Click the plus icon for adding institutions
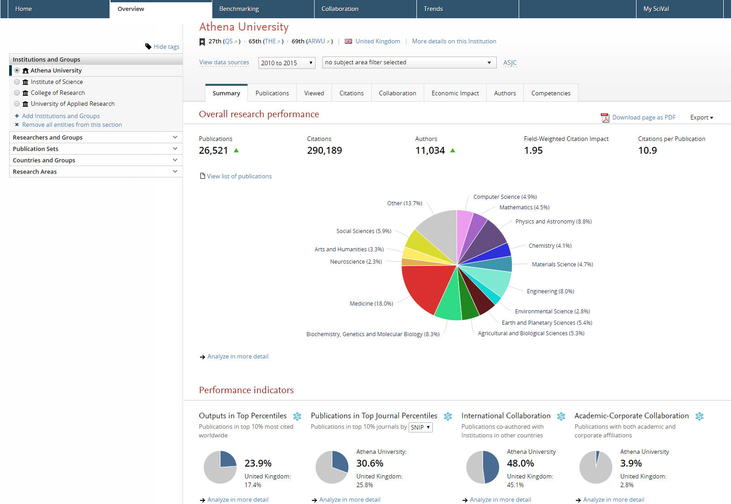 click(17, 116)
